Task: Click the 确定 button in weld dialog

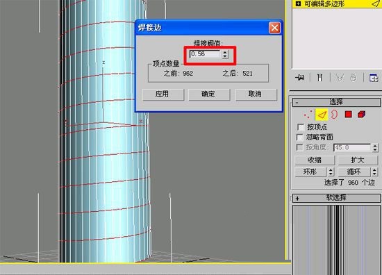Action: [x=209, y=94]
